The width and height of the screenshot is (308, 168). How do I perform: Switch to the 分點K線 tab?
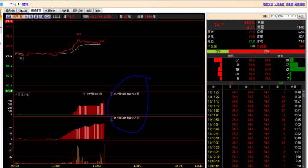[x=23, y=11]
